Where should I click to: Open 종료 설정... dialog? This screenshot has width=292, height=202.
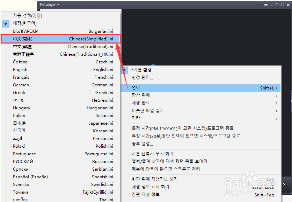click(201, 143)
